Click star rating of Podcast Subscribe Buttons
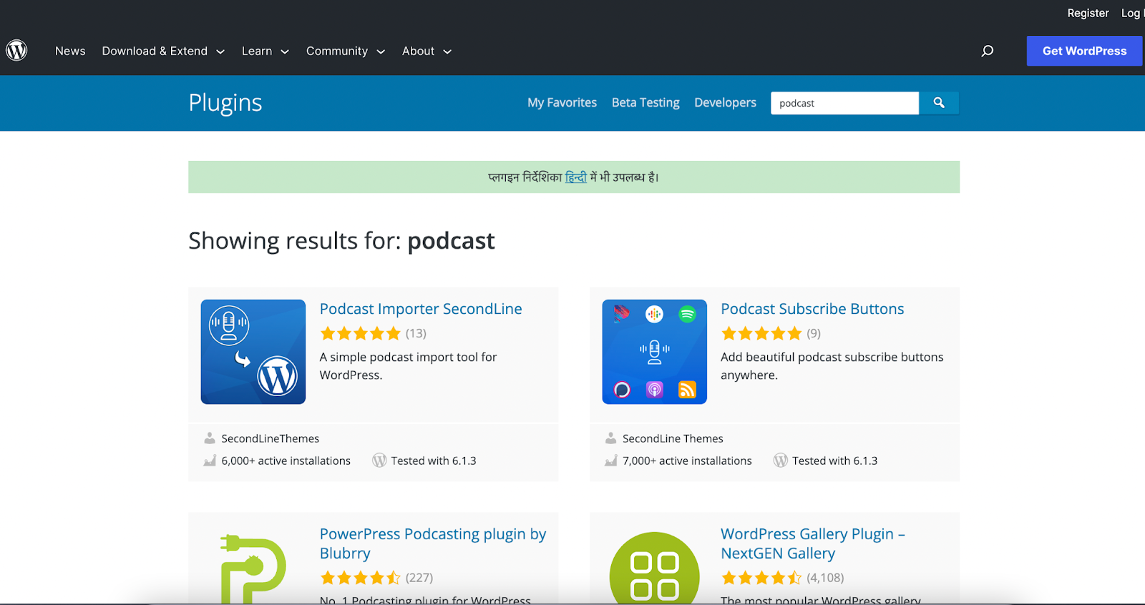This screenshot has height=605, width=1145. pos(761,333)
